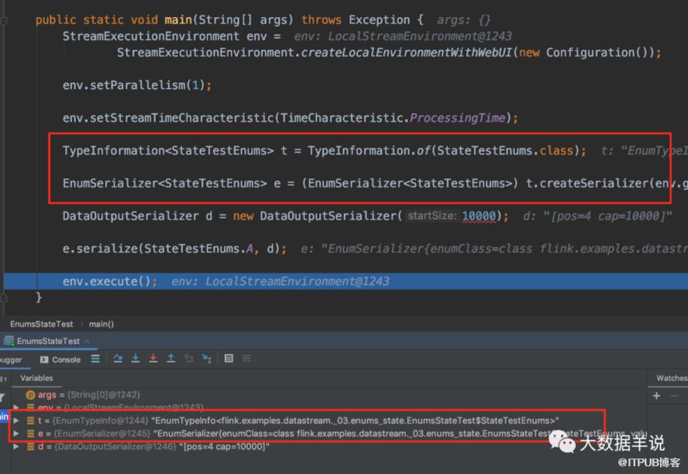The width and height of the screenshot is (688, 474).
Task: Click EnumsStateTest in the breadcrumb bar
Action: (42, 324)
